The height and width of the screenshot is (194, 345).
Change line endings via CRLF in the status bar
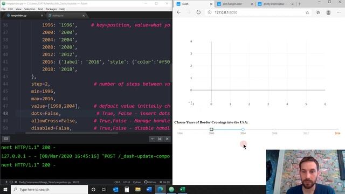117,182
